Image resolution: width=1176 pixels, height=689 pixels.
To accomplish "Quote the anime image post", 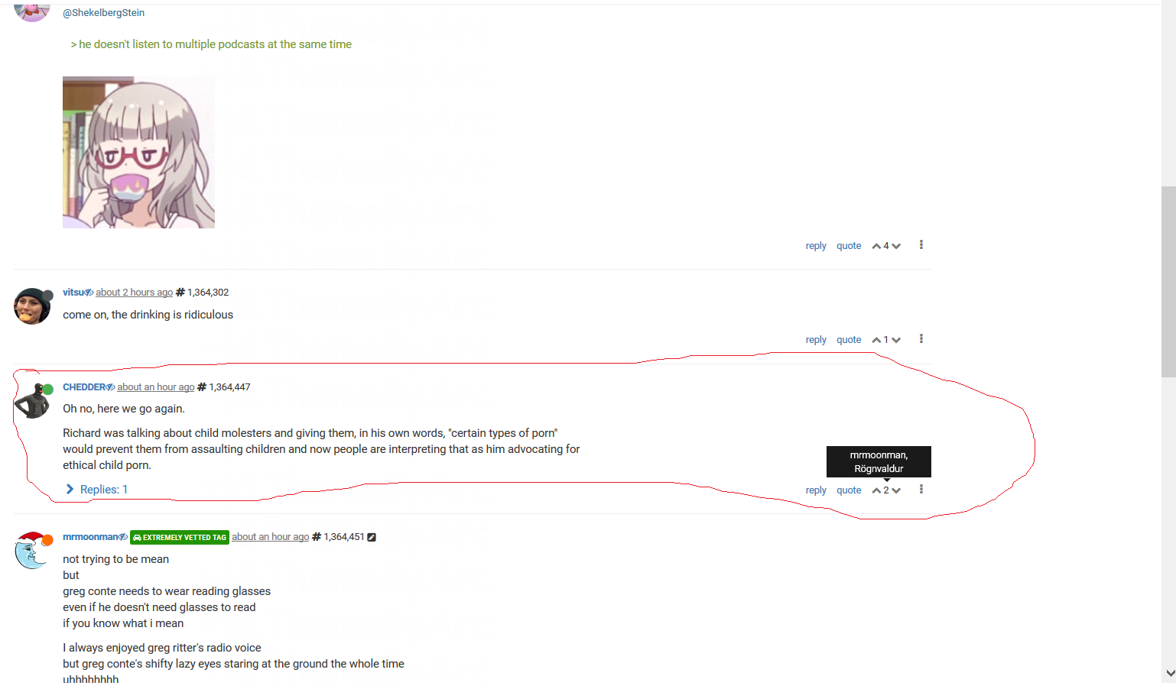I will [x=849, y=246].
